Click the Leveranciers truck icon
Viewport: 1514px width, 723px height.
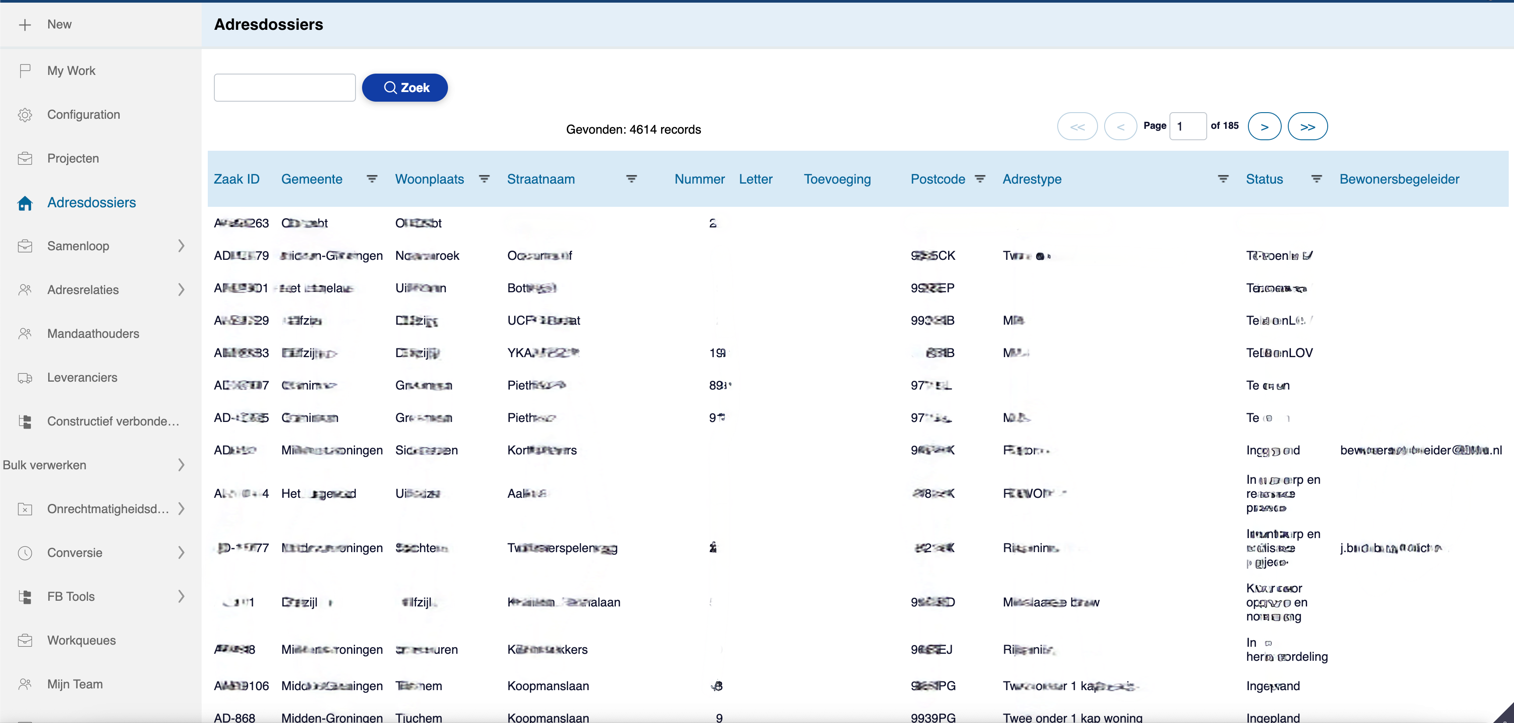click(x=25, y=378)
